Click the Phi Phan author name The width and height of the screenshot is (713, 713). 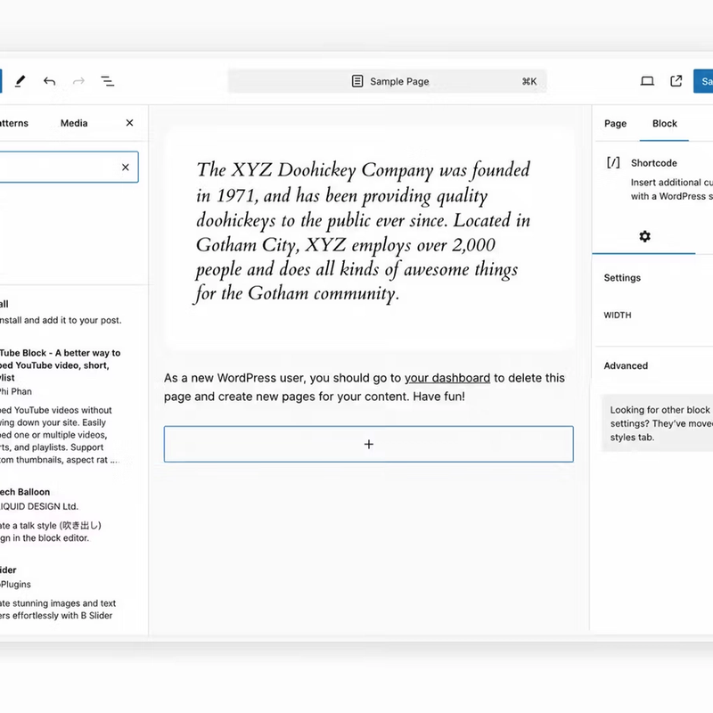[16, 391]
